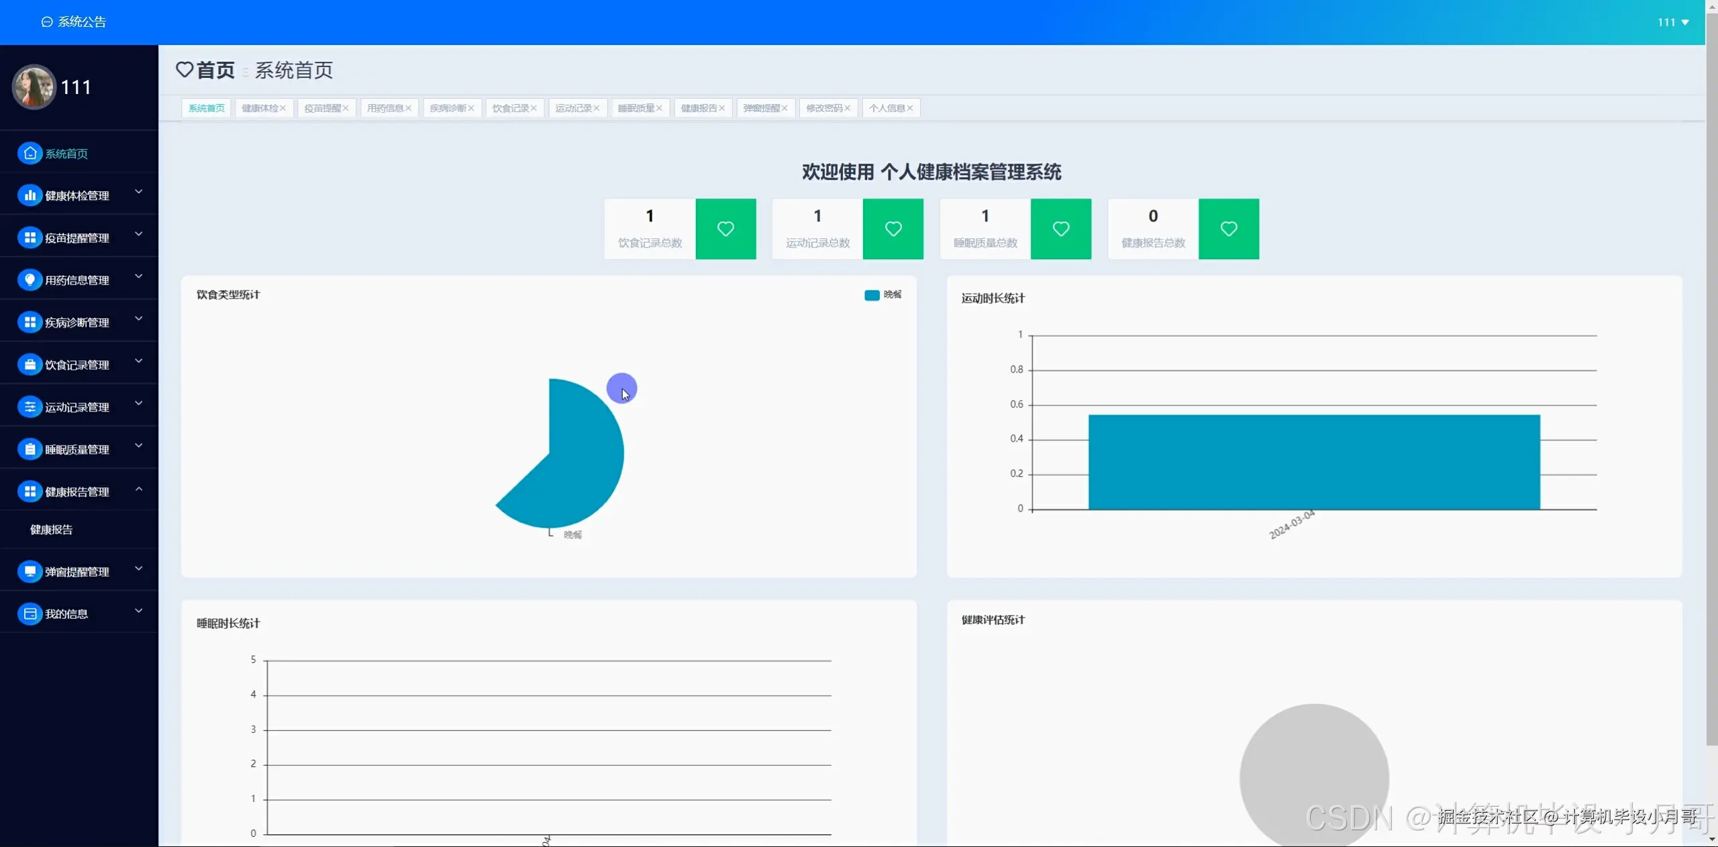Click the home icon beside 系统首页 in sidebar
The height and width of the screenshot is (847, 1718).
click(x=30, y=154)
